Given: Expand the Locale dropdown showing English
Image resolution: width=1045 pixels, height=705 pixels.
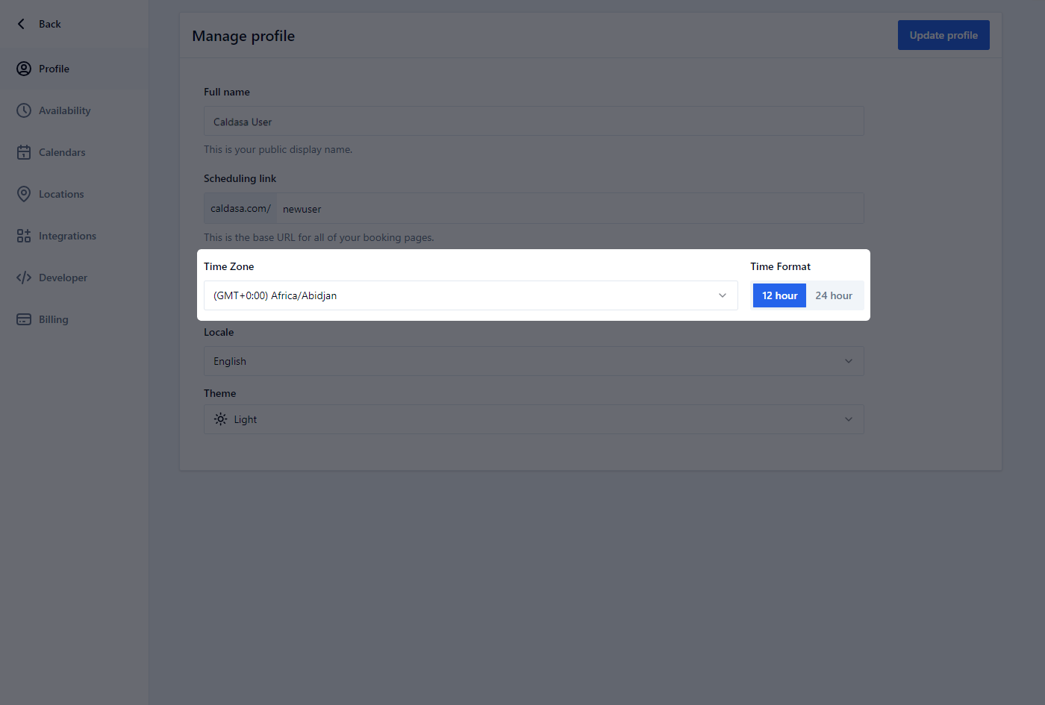Looking at the screenshot, I should tap(534, 360).
